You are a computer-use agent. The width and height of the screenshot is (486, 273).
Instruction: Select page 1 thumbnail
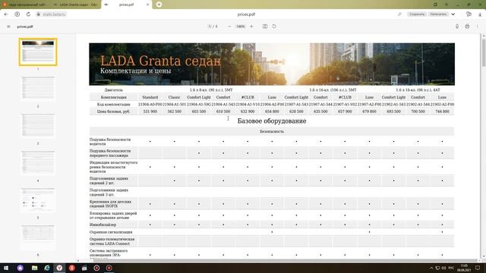click(x=38, y=52)
